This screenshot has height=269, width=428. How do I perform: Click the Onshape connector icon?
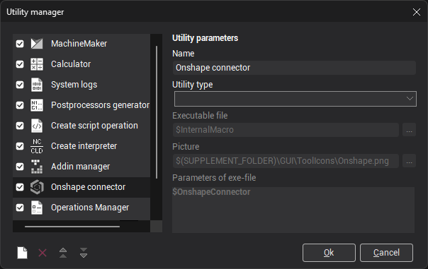coord(37,187)
